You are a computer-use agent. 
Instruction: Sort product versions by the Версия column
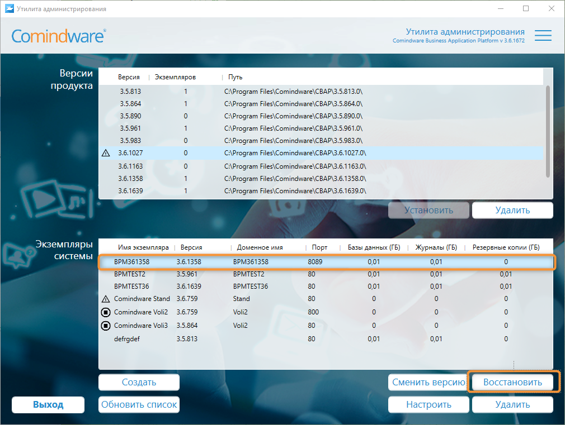coord(129,77)
